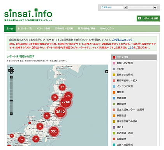The image size is (164, 150).
Task: Open the 2760 reports cluster marker
Action: tap(66, 102)
